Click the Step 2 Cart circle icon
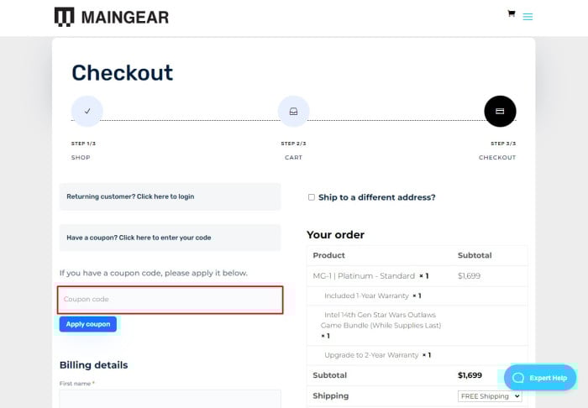The width and height of the screenshot is (588, 408). tap(293, 111)
